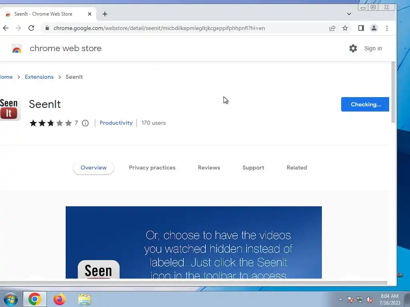Share this page via share icon
410x307 pixels.
tap(332, 28)
